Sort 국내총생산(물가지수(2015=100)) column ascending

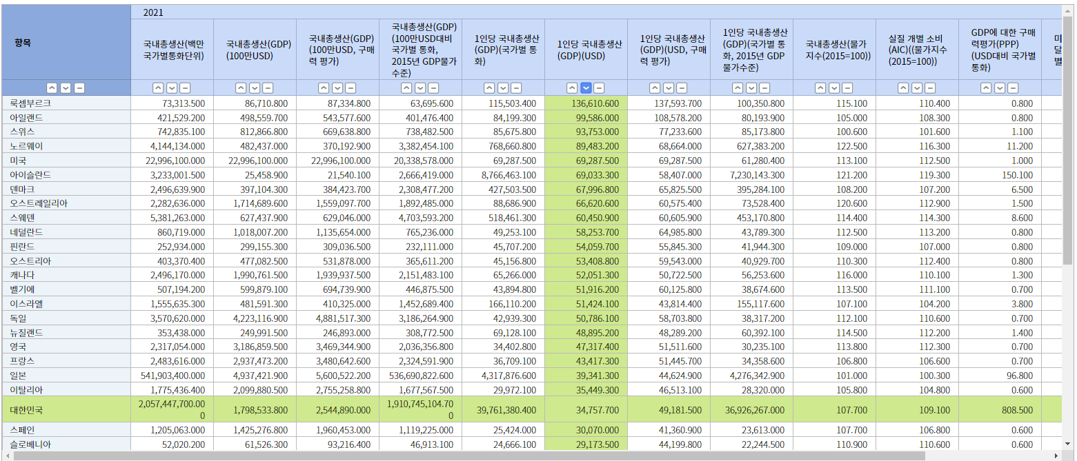pos(820,88)
